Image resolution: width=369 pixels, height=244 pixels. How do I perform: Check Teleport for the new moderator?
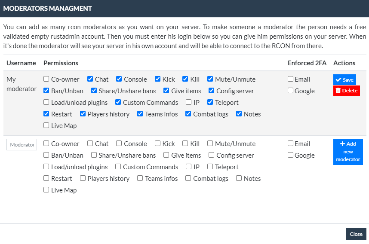pyautogui.click(x=210, y=166)
